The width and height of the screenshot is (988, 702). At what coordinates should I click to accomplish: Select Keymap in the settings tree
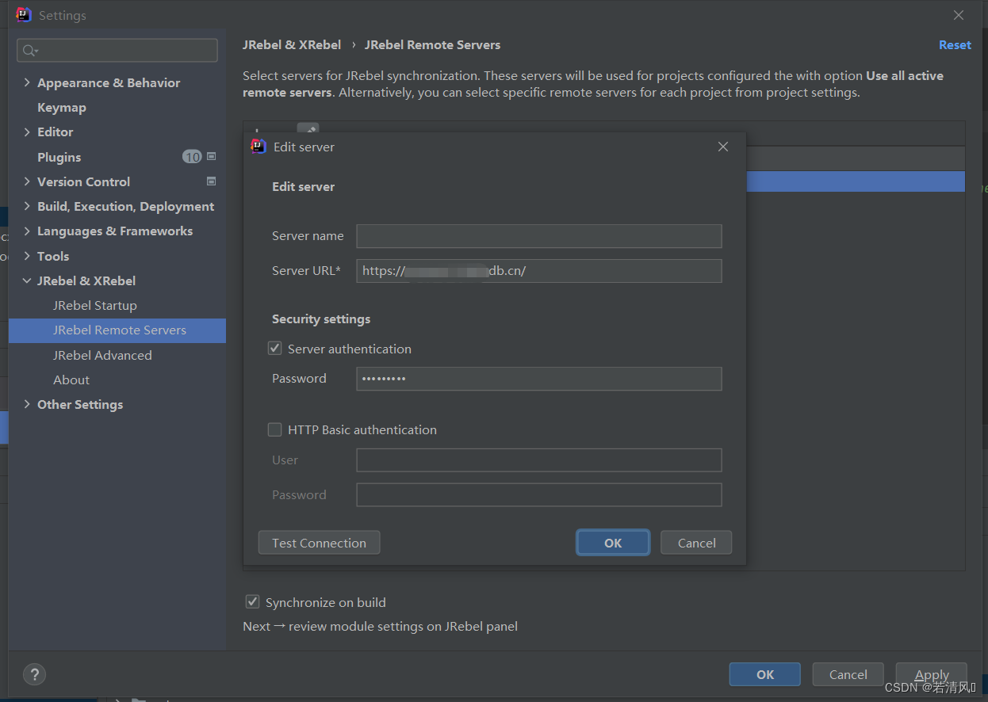(62, 107)
